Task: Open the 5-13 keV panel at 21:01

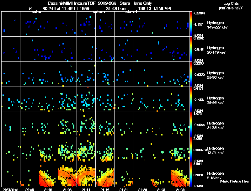Action: coord(49,174)
